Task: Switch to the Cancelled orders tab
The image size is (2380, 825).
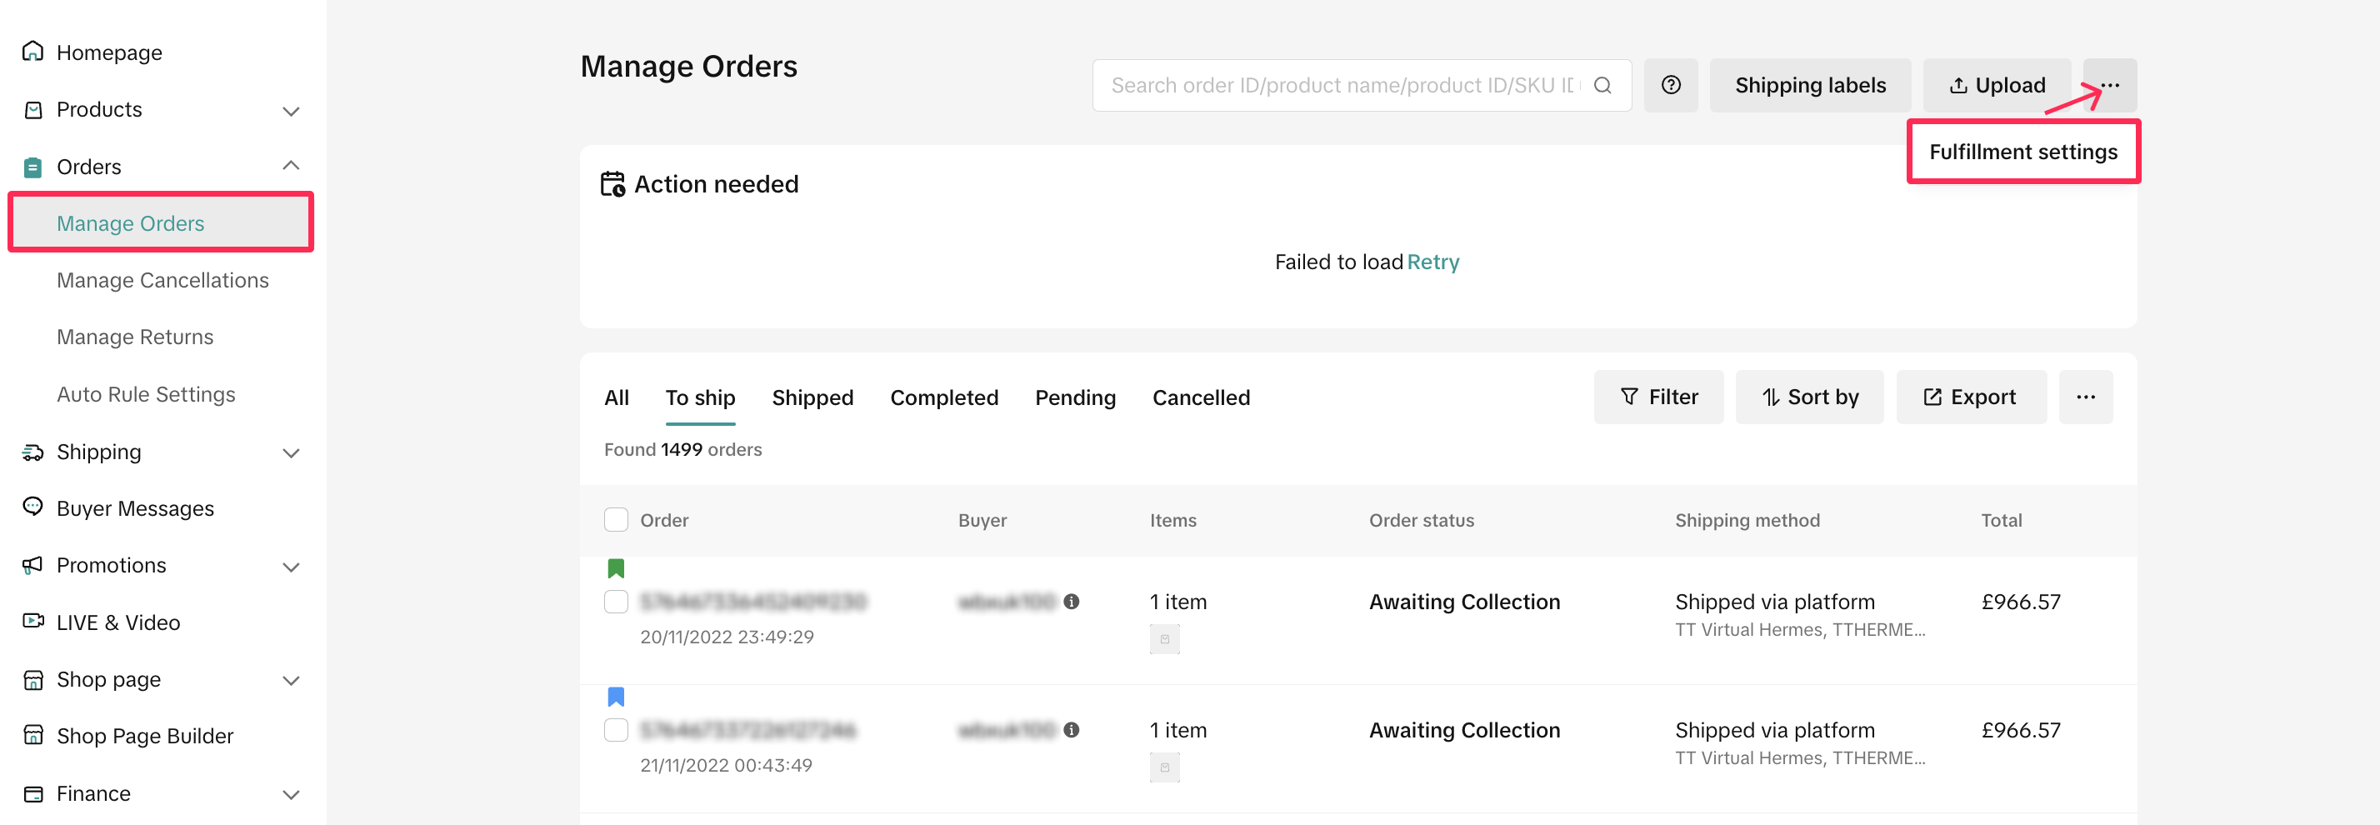Action: pos(1200,397)
